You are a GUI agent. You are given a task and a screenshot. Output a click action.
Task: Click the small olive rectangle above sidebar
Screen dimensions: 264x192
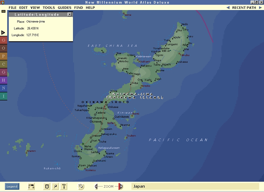point(4,11)
